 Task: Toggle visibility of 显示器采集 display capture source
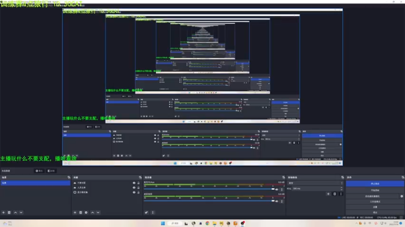[134, 192]
